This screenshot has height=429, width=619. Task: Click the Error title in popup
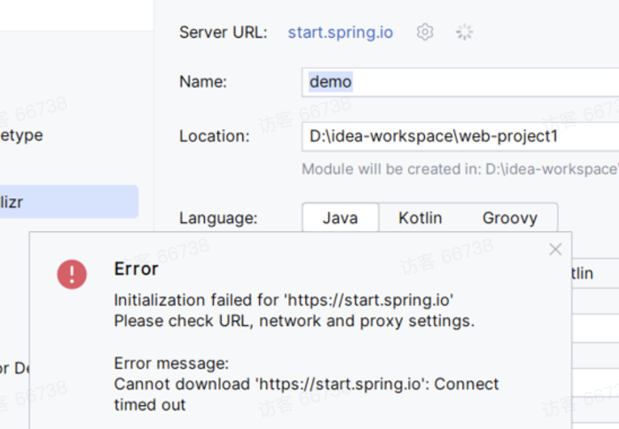(x=136, y=269)
